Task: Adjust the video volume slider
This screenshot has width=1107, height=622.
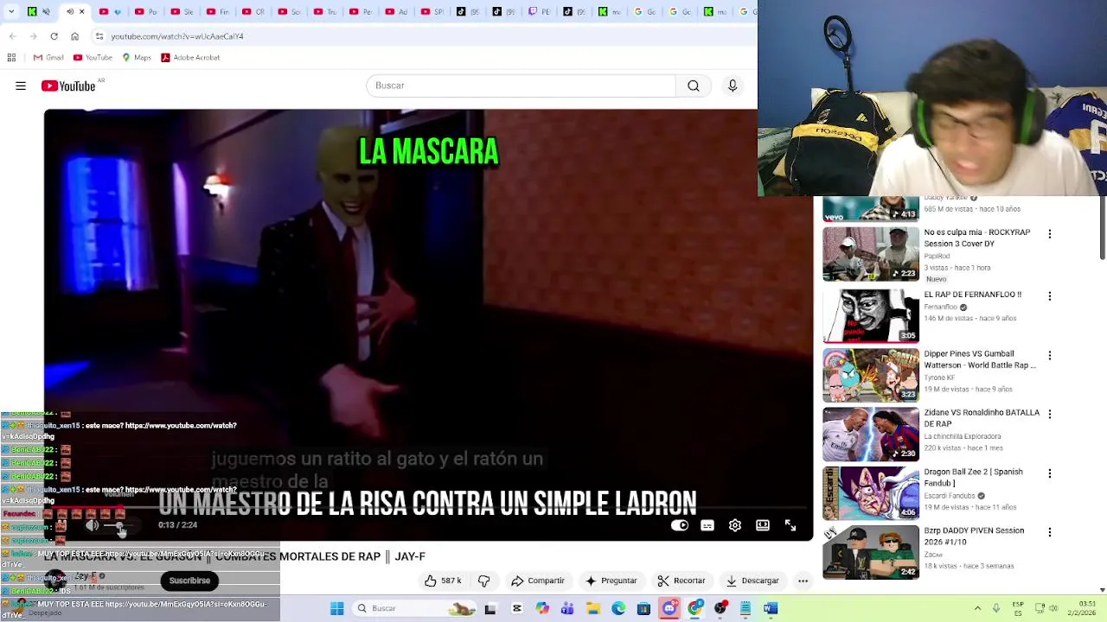Action: pos(118,525)
